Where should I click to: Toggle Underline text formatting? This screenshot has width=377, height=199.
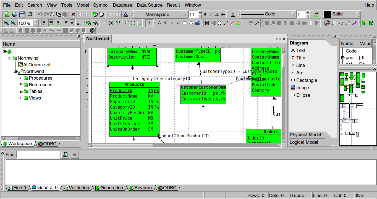tap(217, 14)
